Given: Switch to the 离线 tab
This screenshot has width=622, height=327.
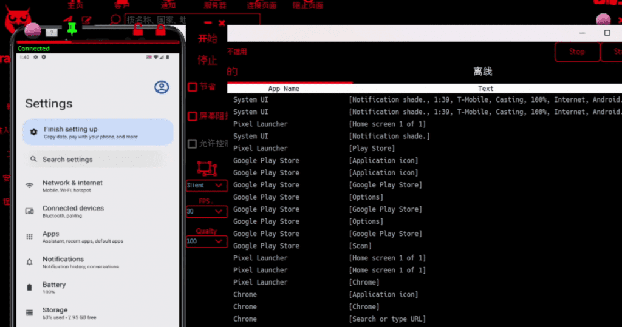Looking at the screenshot, I should (x=483, y=72).
